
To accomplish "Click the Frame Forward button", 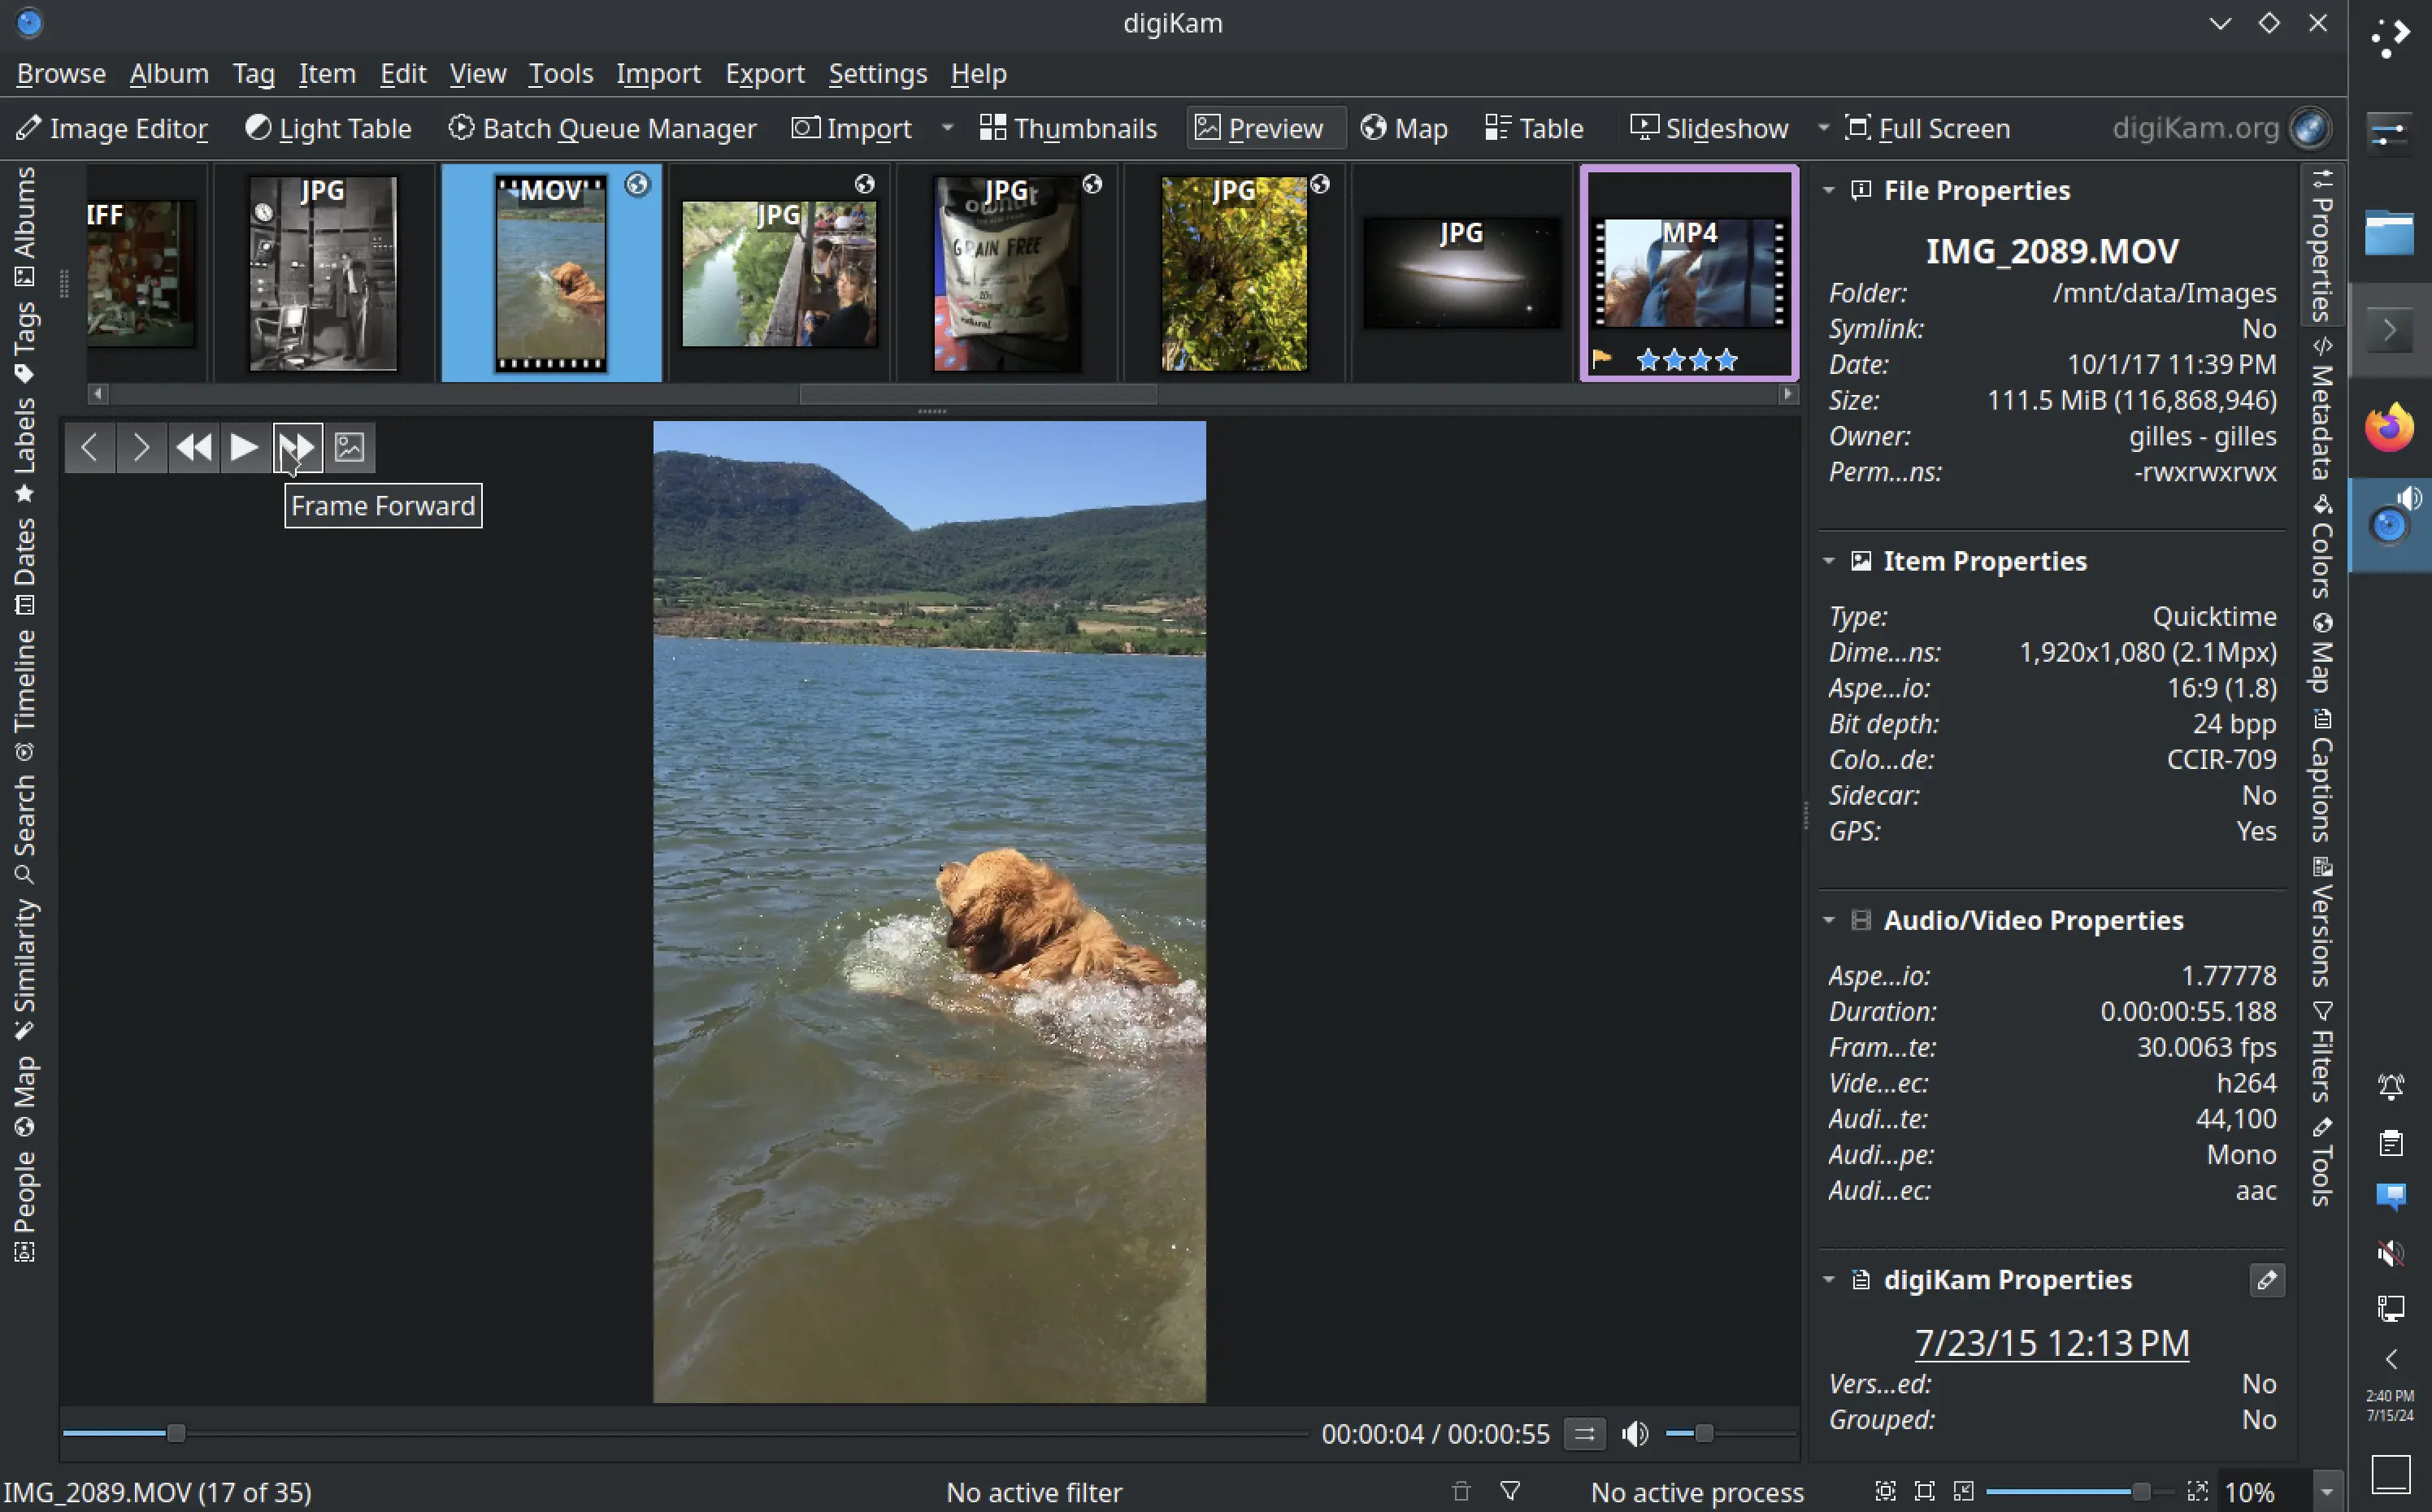I will click(x=297, y=447).
